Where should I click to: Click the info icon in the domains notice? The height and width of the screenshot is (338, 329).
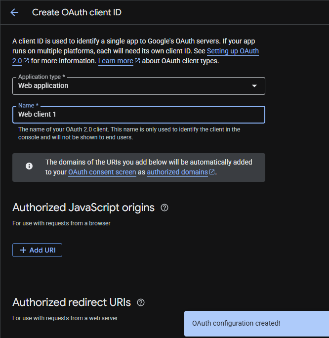pos(29,166)
